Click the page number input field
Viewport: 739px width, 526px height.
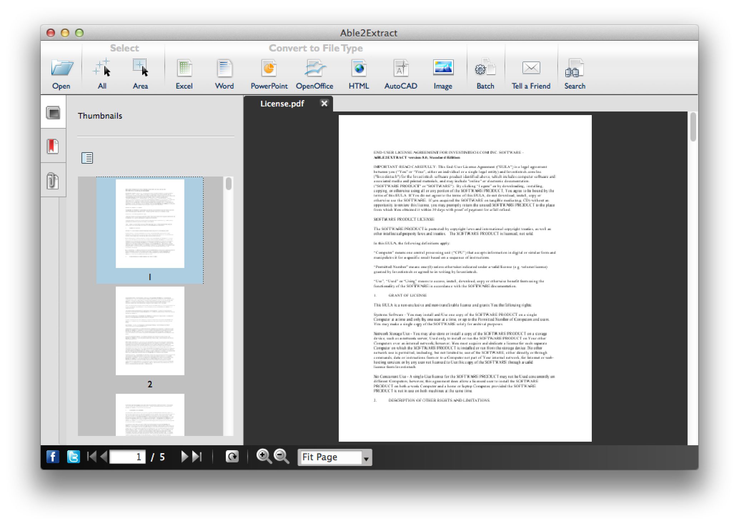coord(128,457)
